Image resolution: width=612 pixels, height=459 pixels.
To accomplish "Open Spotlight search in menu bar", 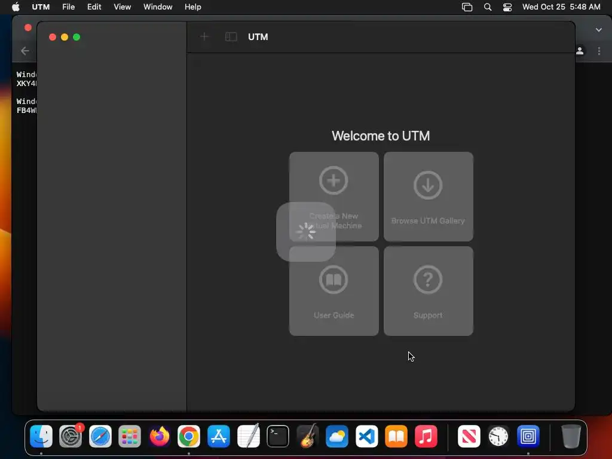I will click(488, 7).
